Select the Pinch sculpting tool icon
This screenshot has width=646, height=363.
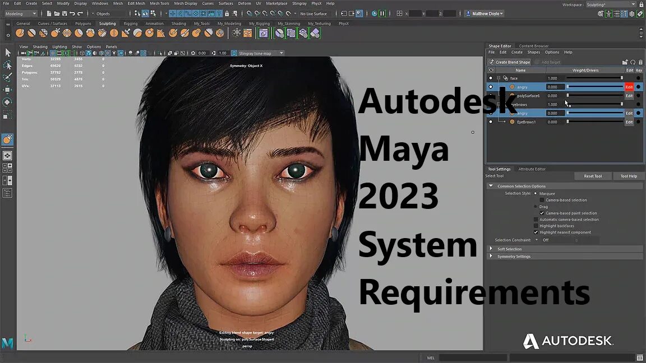(x=67, y=33)
